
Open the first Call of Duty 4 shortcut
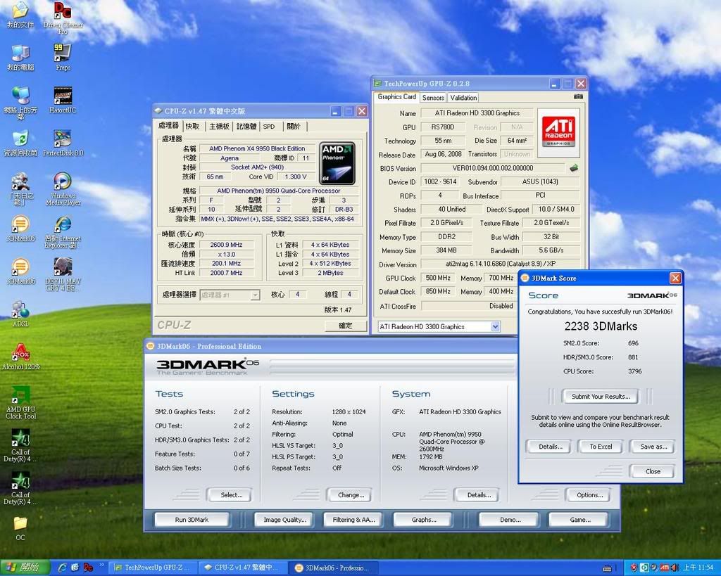tap(20, 445)
